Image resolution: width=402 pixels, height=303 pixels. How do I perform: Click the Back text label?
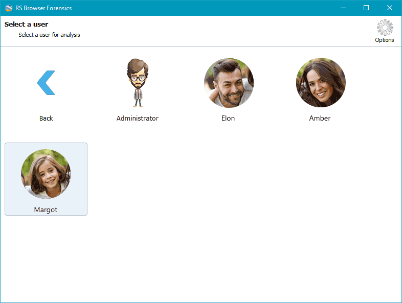46,119
